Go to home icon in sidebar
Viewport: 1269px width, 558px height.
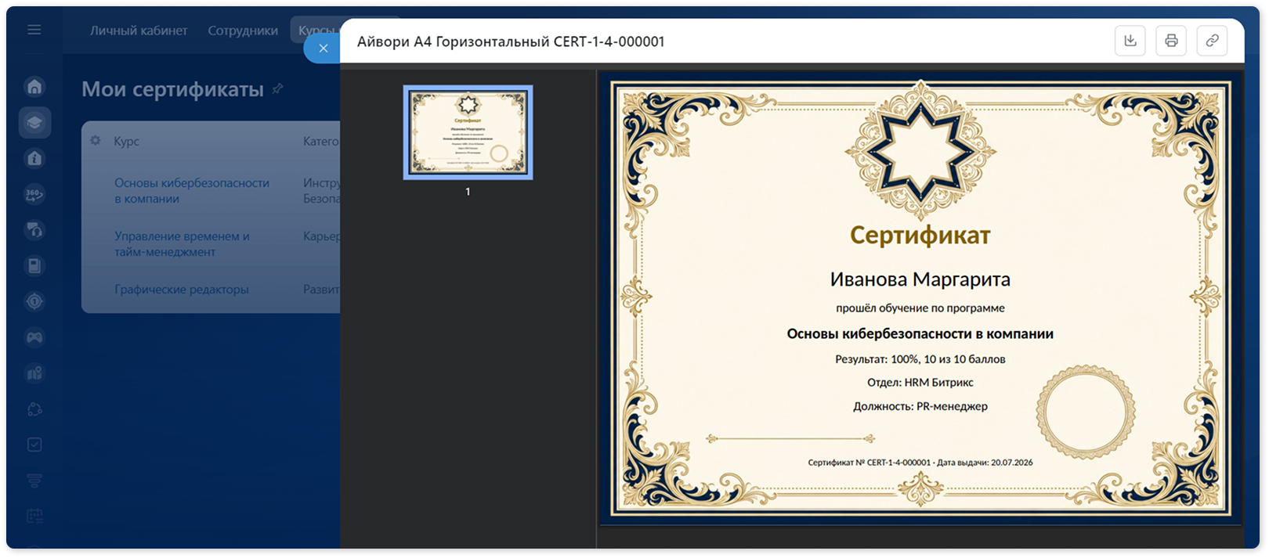coord(34,86)
